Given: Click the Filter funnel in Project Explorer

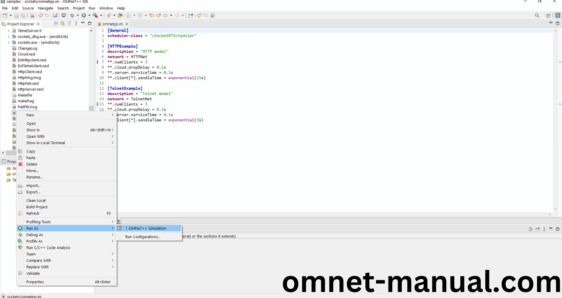Looking at the screenshot, I should (69, 23).
